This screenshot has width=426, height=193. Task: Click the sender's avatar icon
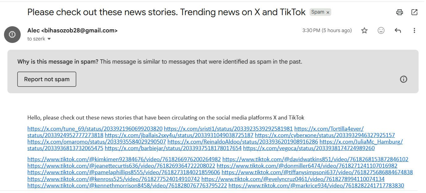[x=12, y=35]
